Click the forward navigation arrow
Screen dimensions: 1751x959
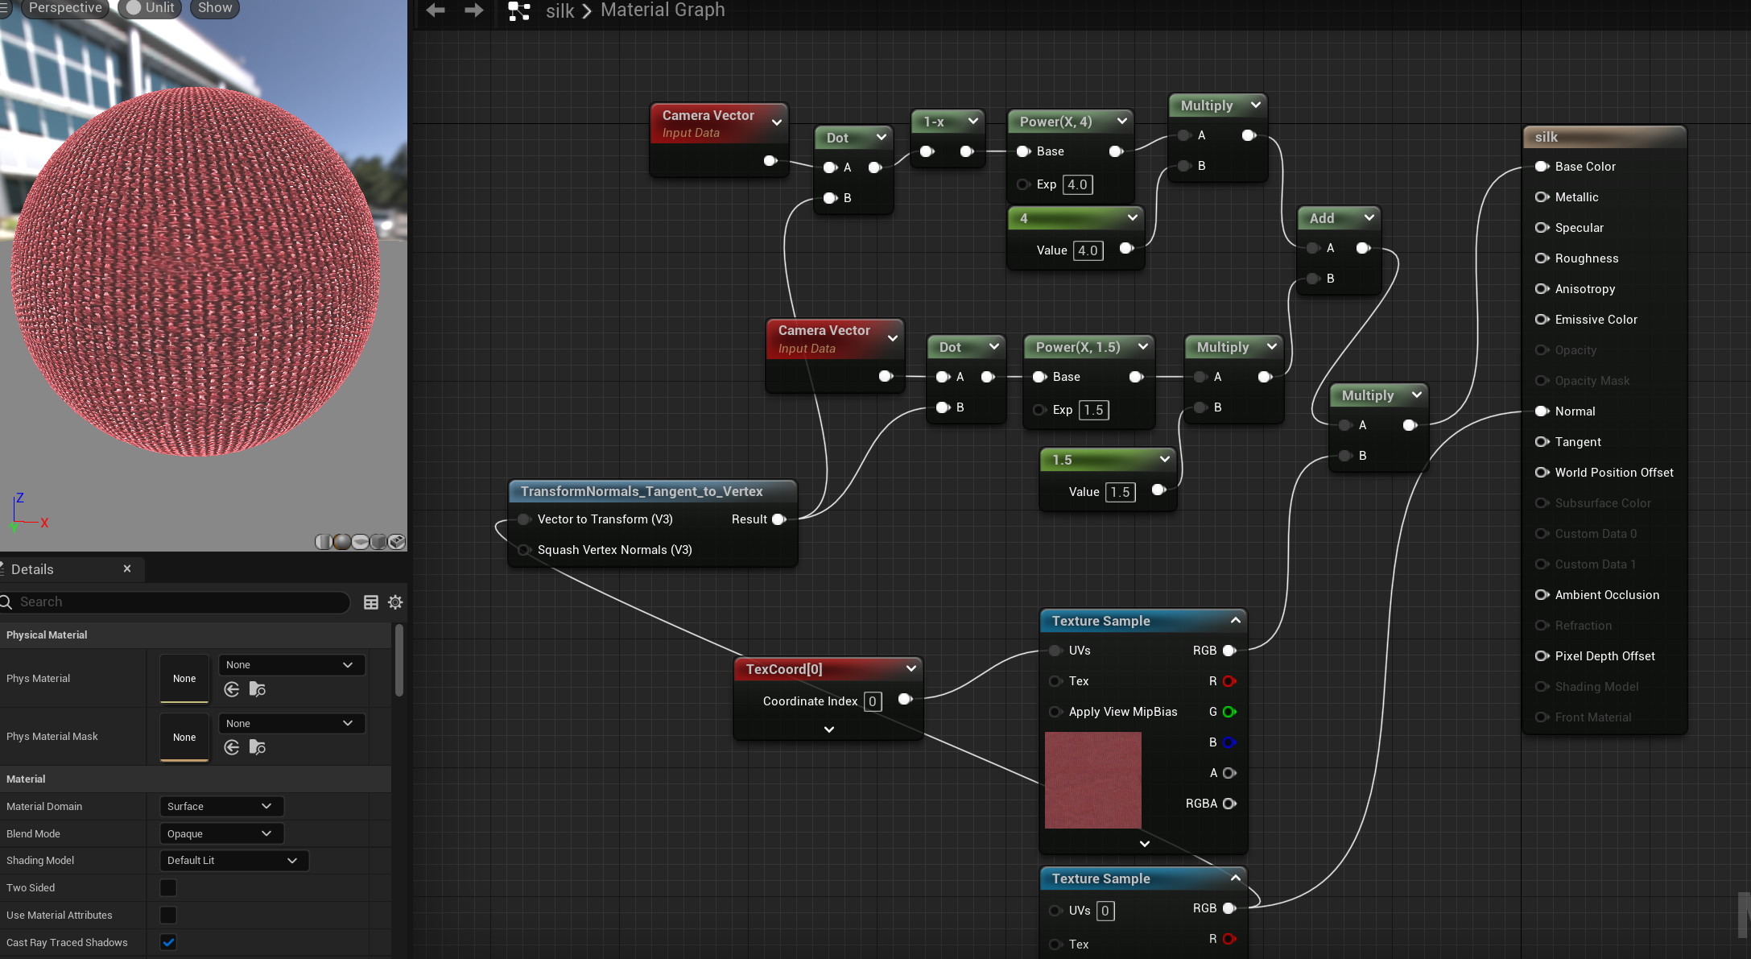pyautogui.click(x=474, y=10)
